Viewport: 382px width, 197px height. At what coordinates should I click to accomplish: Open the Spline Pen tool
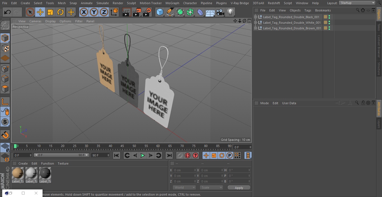pyautogui.click(x=170, y=12)
